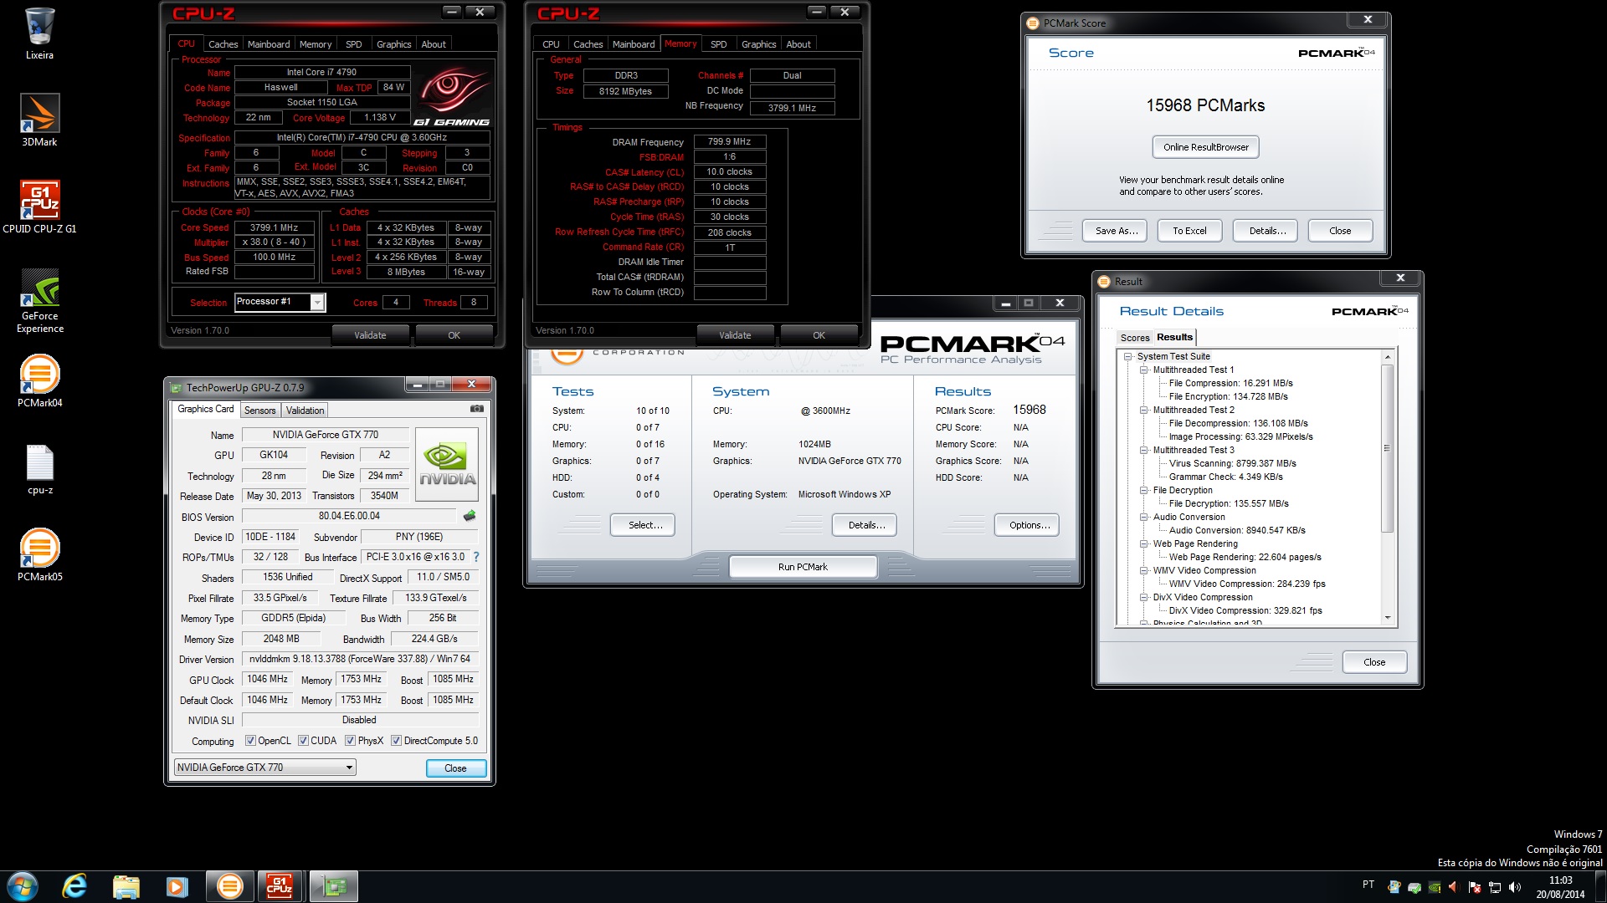The height and width of the screenshot is (903, 1607).
Task: Open the PCMark05 desktop shortcut
Action: (39, 554)
